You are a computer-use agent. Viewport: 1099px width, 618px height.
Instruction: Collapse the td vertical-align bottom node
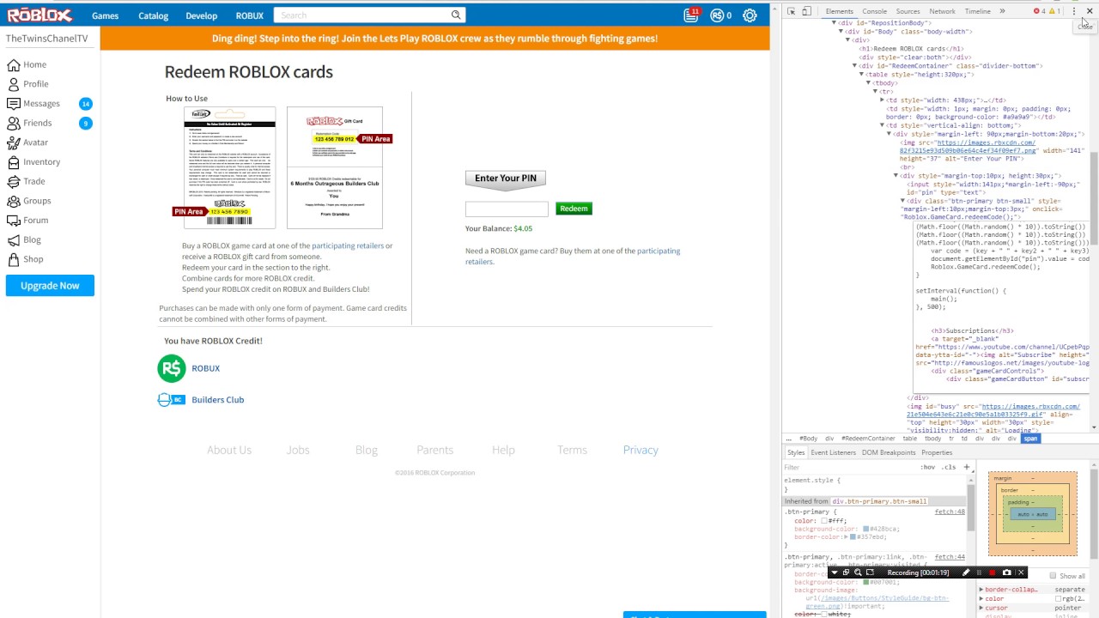click(882, 125)
